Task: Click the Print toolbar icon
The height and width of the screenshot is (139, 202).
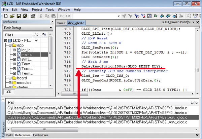Action: coord(33,16)
